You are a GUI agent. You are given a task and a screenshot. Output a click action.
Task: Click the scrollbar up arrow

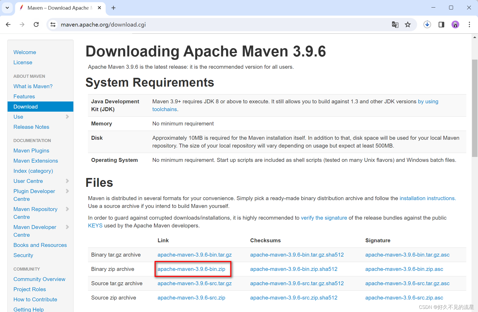475,37
